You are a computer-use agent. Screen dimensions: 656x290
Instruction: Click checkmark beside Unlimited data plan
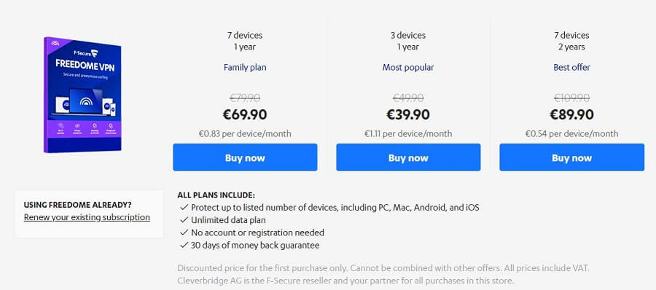[184, 220]
